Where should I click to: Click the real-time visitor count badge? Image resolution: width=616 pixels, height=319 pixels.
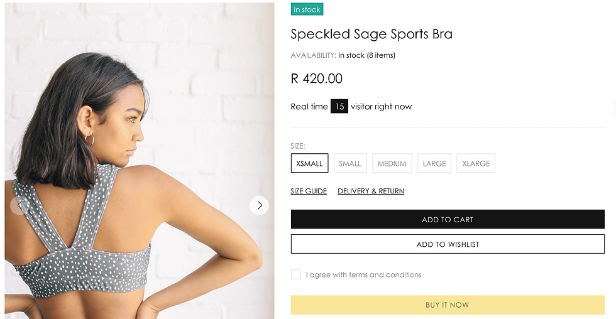click(339, 107)
